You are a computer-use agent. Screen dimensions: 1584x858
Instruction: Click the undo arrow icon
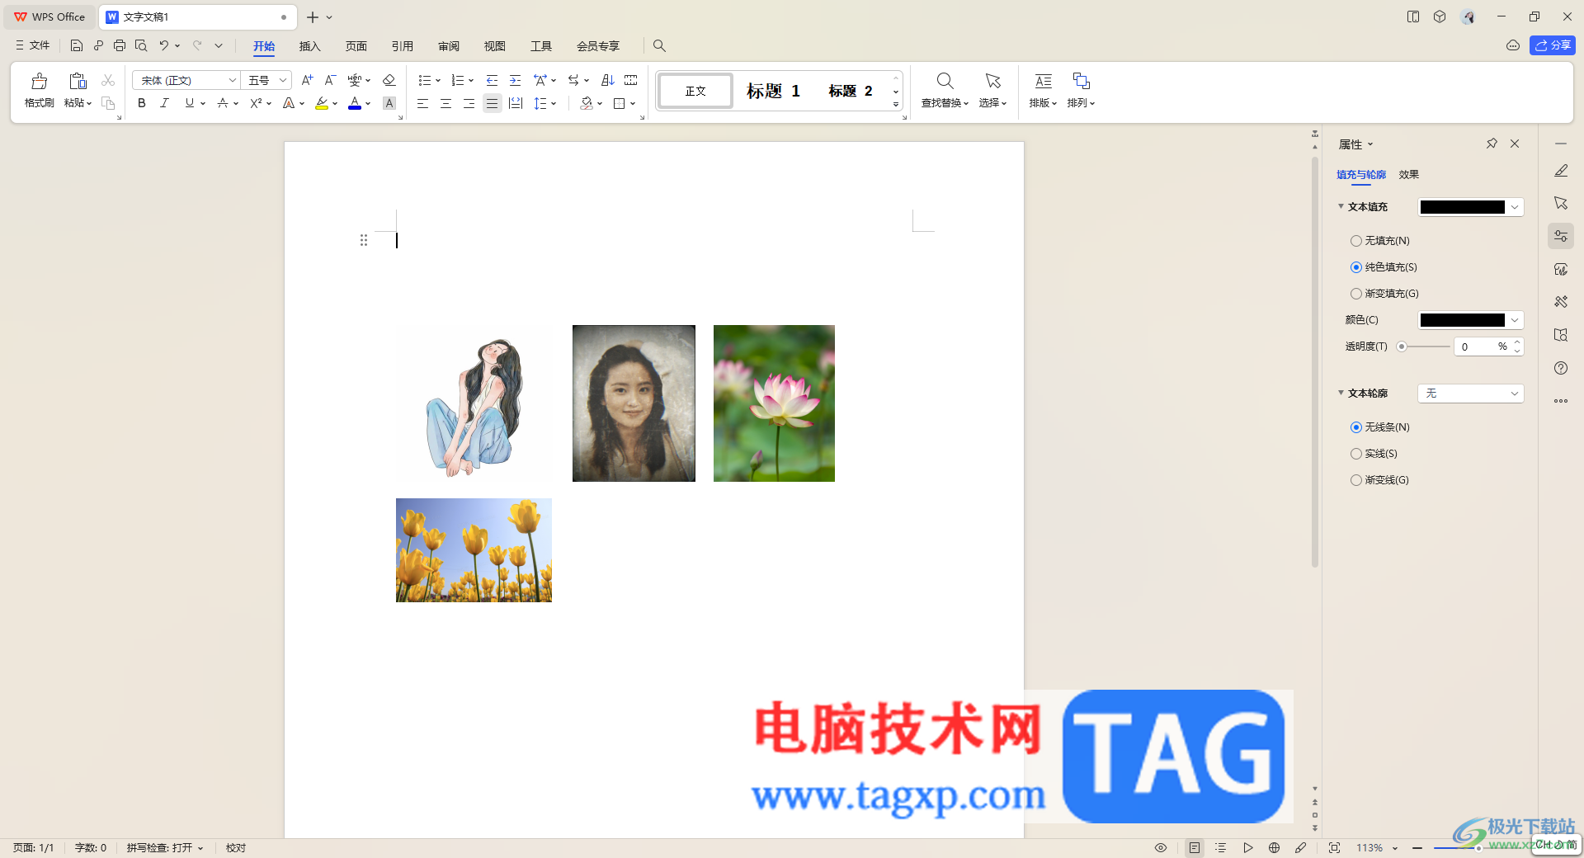pos(164,45)
